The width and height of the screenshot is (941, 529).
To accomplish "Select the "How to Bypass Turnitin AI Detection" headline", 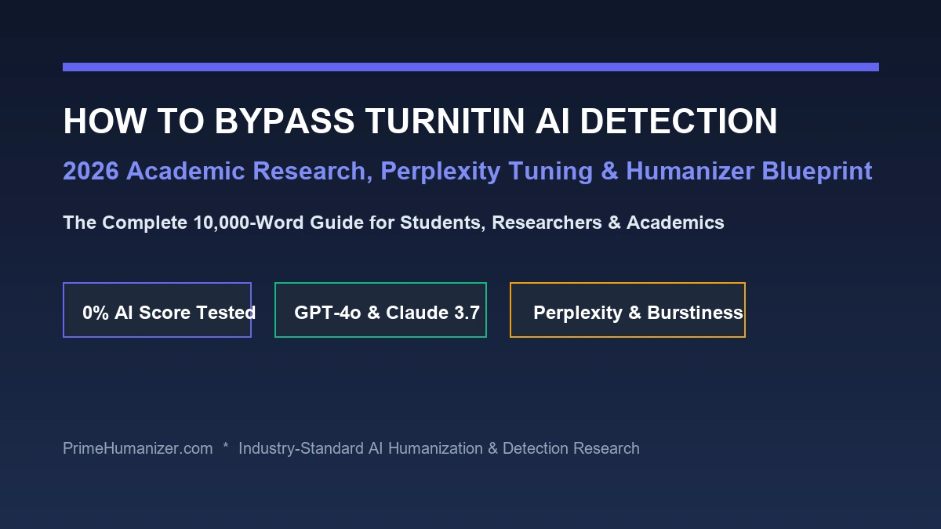I will [x=420, y=121].
